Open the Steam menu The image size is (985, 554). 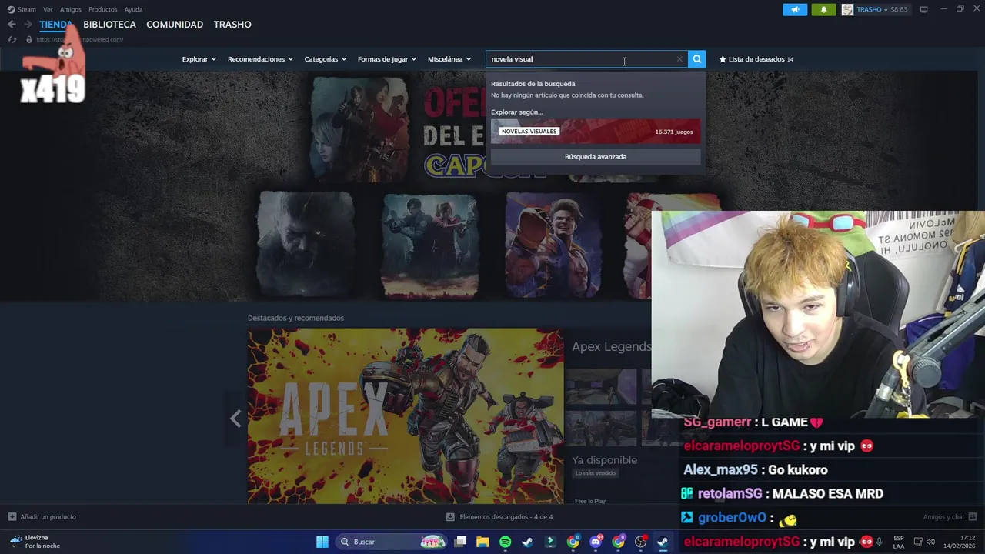click(27, 9)
